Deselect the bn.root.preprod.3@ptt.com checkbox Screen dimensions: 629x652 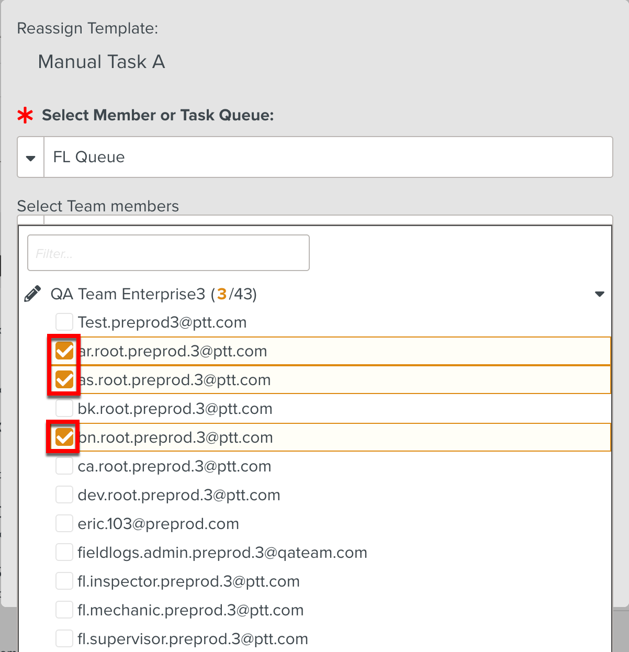pyautogui.click(x=64, y=437)
